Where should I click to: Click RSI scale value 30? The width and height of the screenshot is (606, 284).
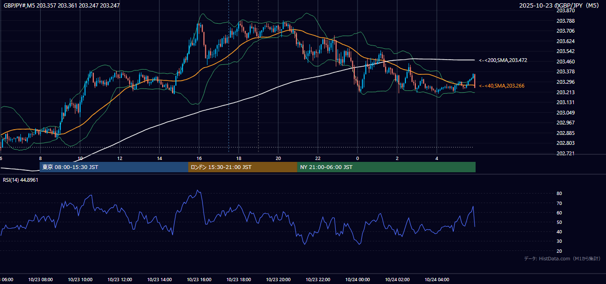tap(559, 241)
